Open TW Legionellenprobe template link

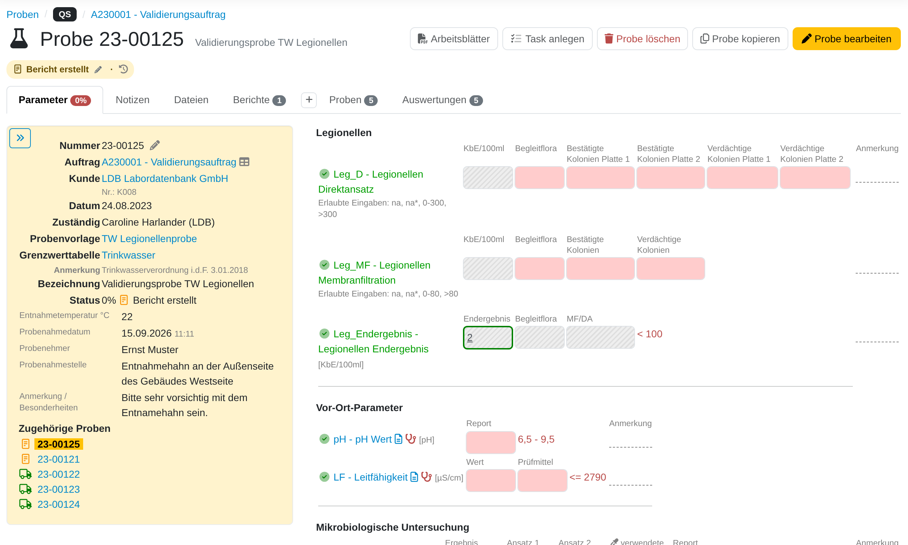[149, 239]
